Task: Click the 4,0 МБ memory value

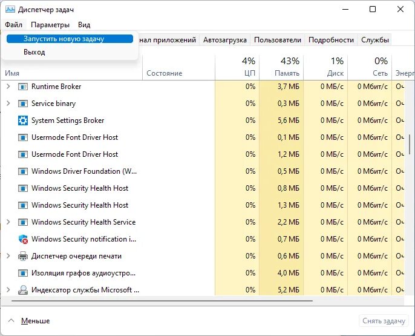Action: (x=289, y=273)
